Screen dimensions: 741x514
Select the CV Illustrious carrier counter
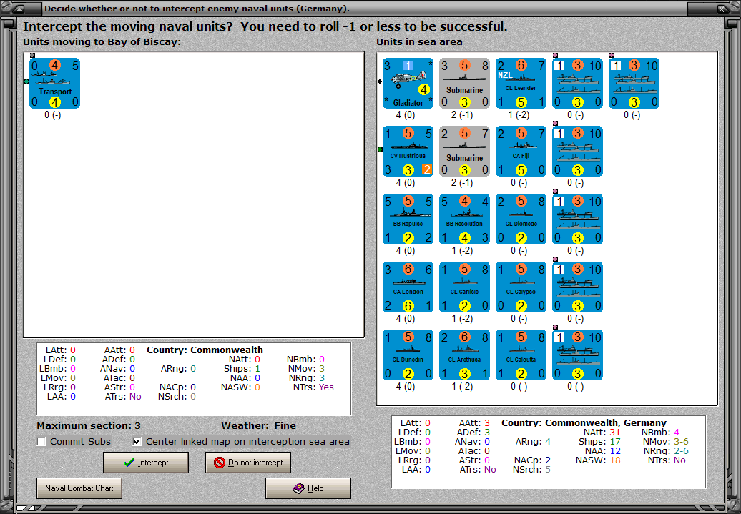click(408, 151)
